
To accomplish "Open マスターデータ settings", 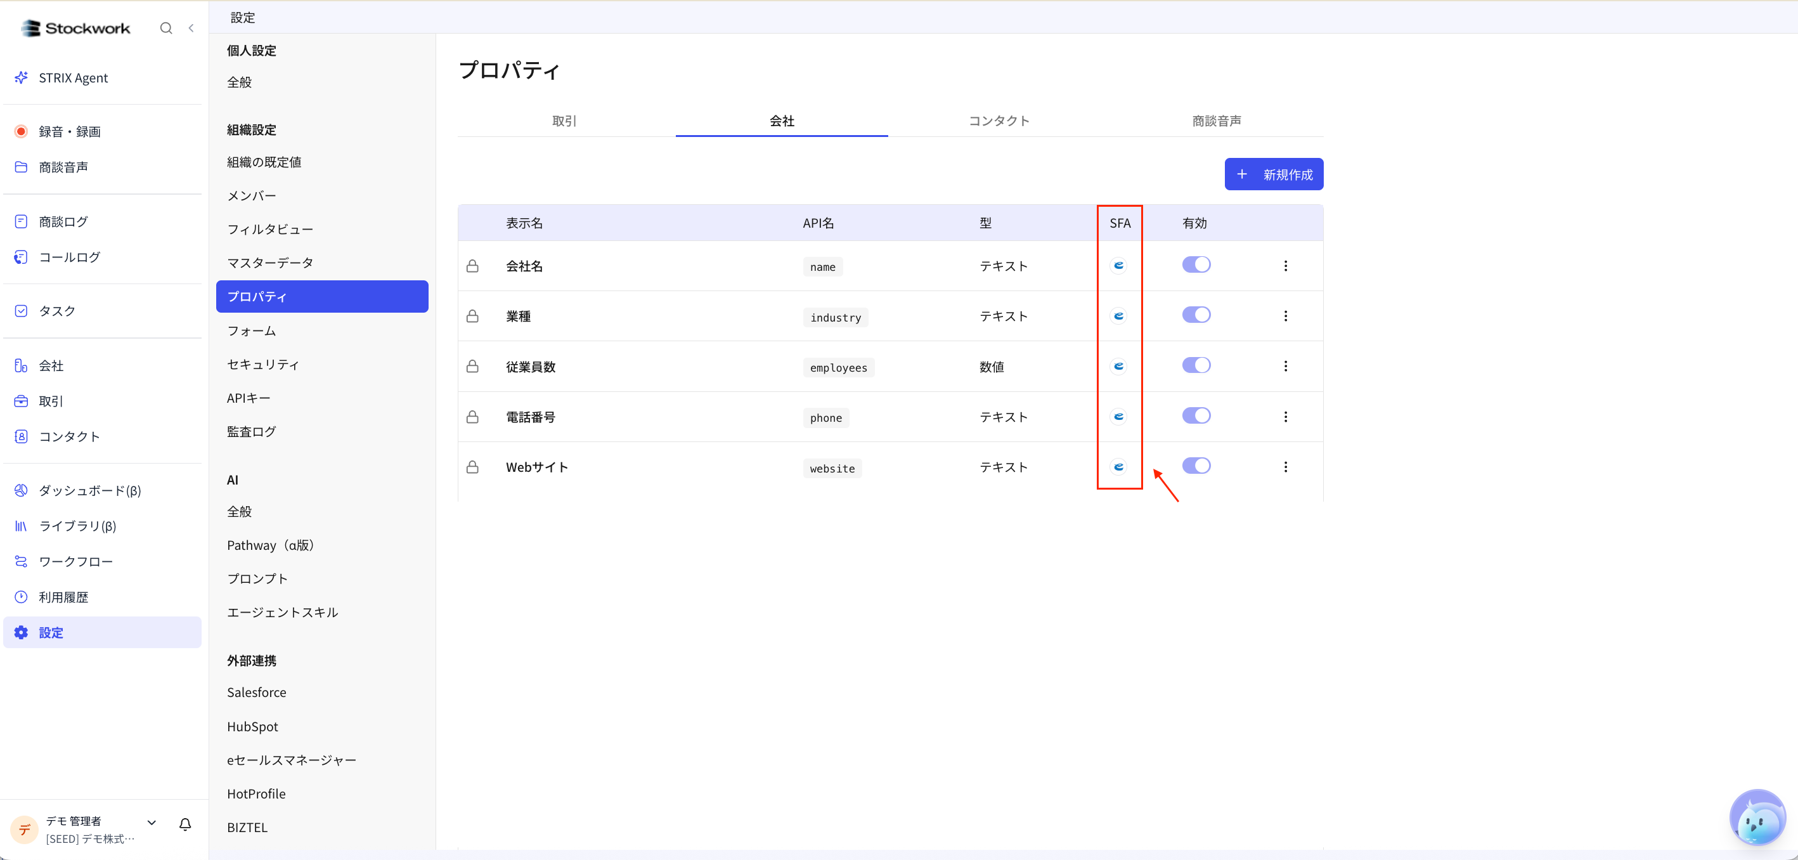I will [x=323, y=263].
